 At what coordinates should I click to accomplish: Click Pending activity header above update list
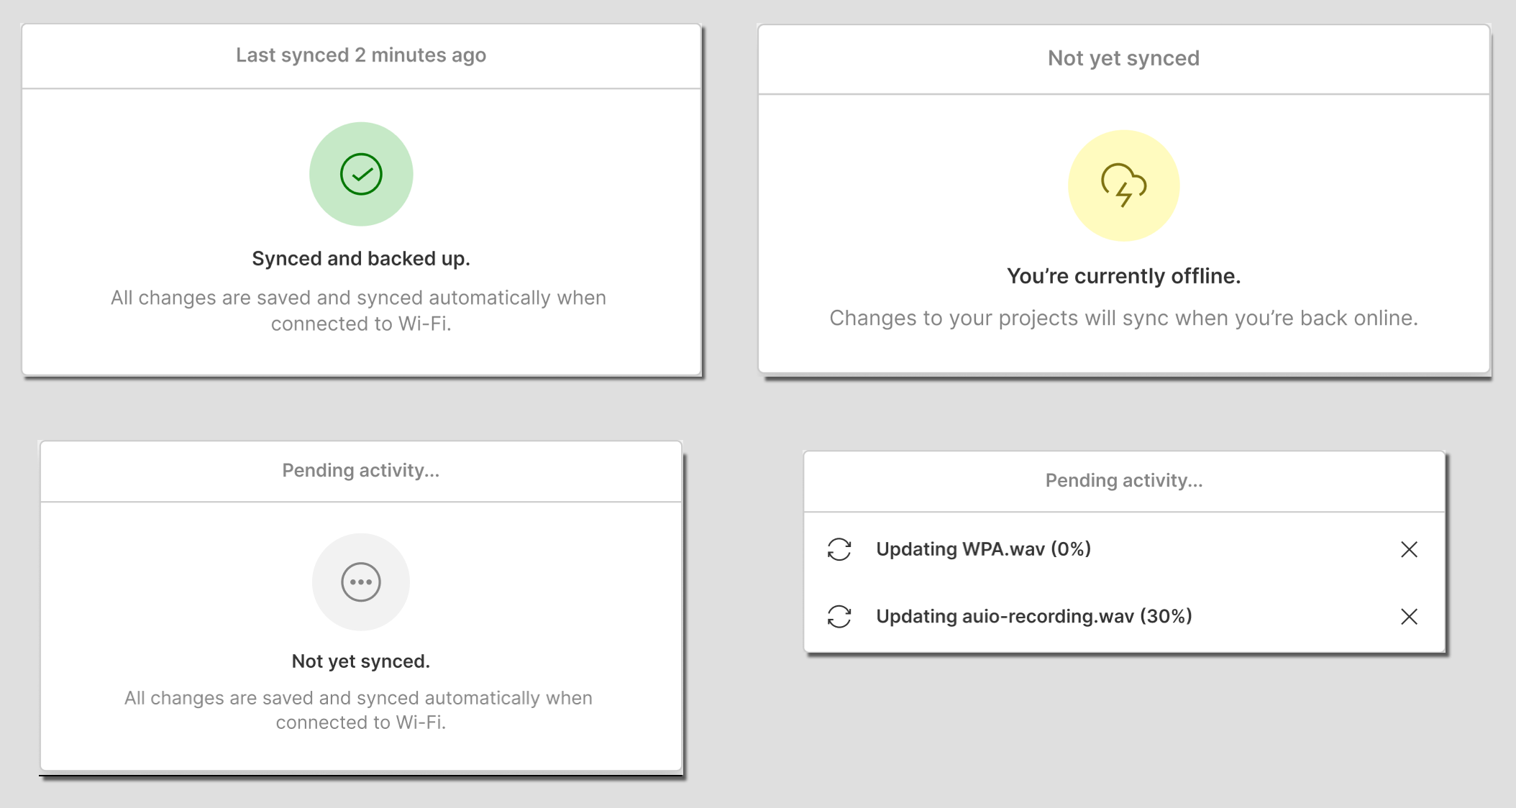(x=1123, y=480)
